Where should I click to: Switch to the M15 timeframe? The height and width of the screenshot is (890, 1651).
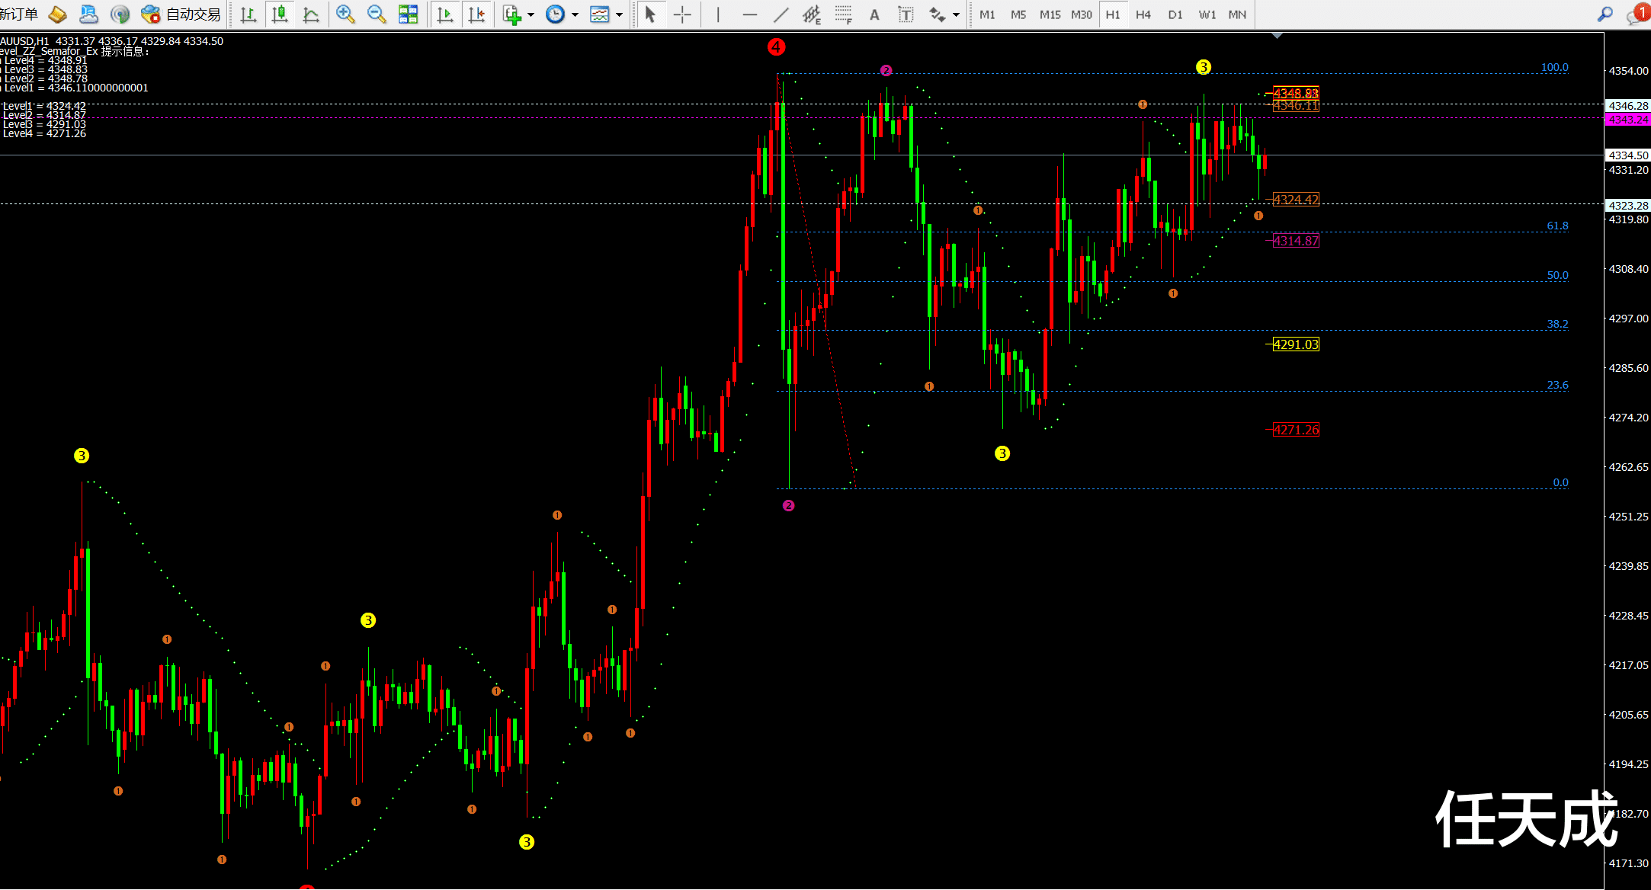[1050, 14]
